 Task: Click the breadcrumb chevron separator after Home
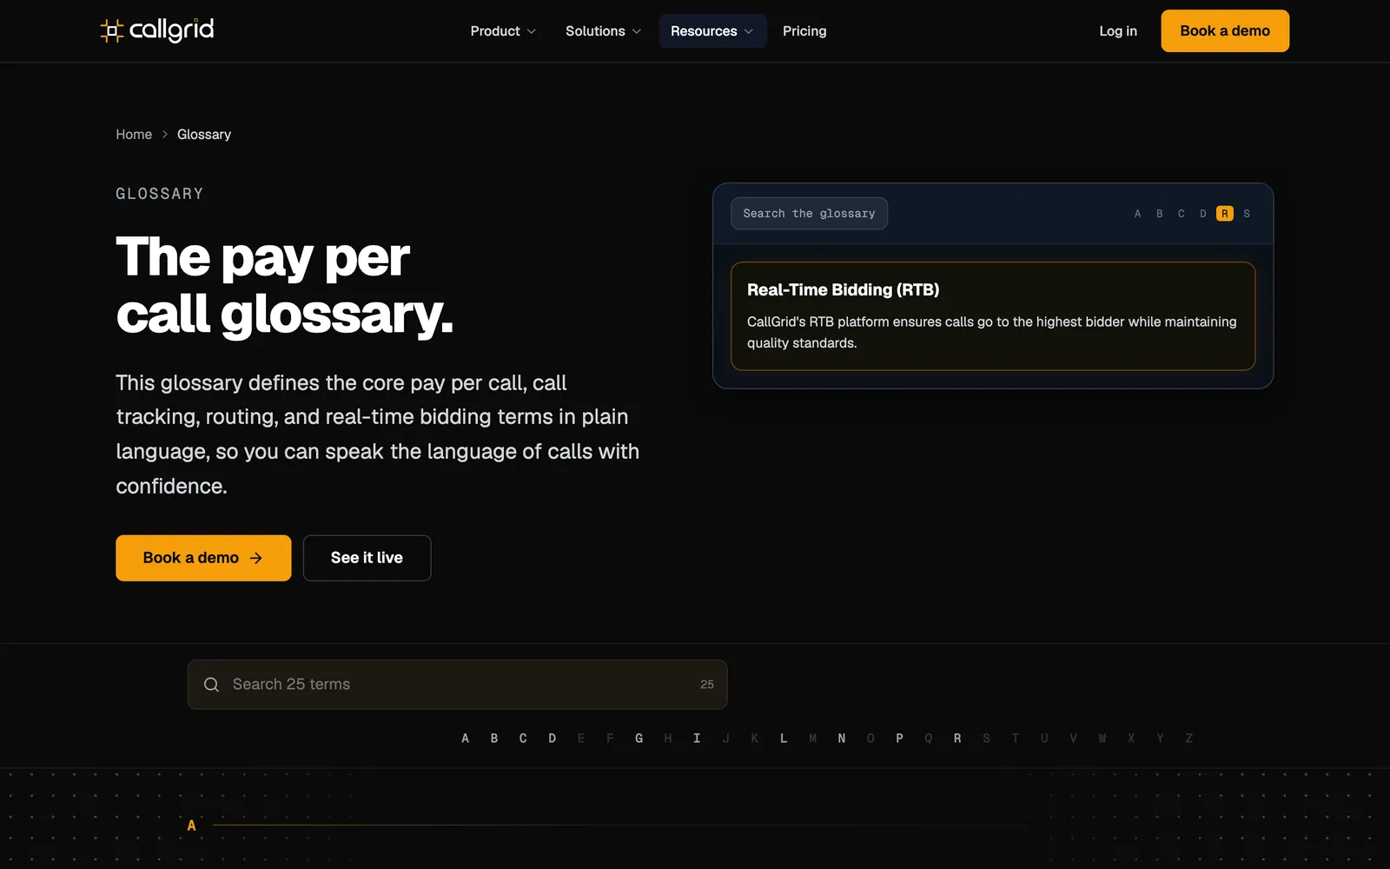pos(164,135)
